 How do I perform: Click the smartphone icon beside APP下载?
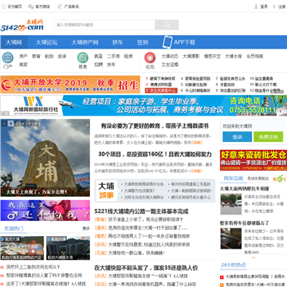tap(167, 42)
